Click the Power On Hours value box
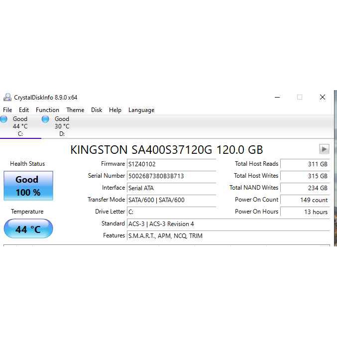Screen dimensions: 337x337 pos(305,212)
